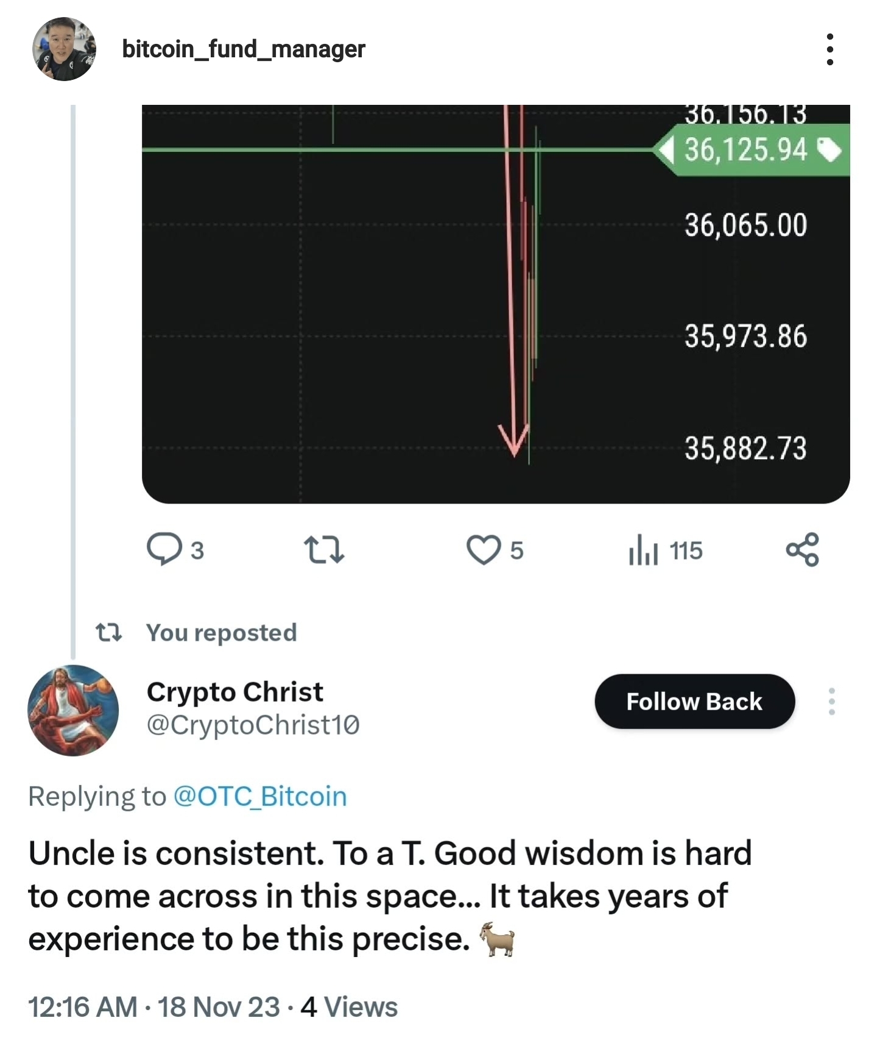Screen dimensions: 877x1043
Task: Click the @CryptoChrist10 handle
Action: click(x=253, y=725)
